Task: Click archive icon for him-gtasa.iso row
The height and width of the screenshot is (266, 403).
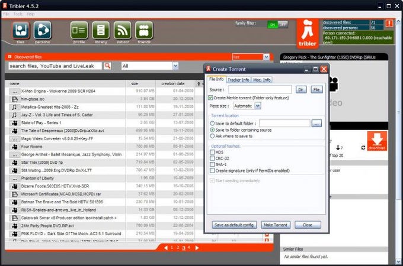Action: (x=15, y=99)
